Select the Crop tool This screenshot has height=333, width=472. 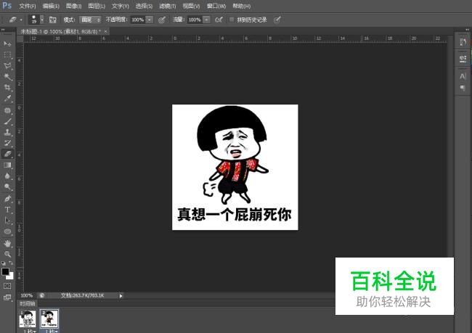(x=7, y=88)
